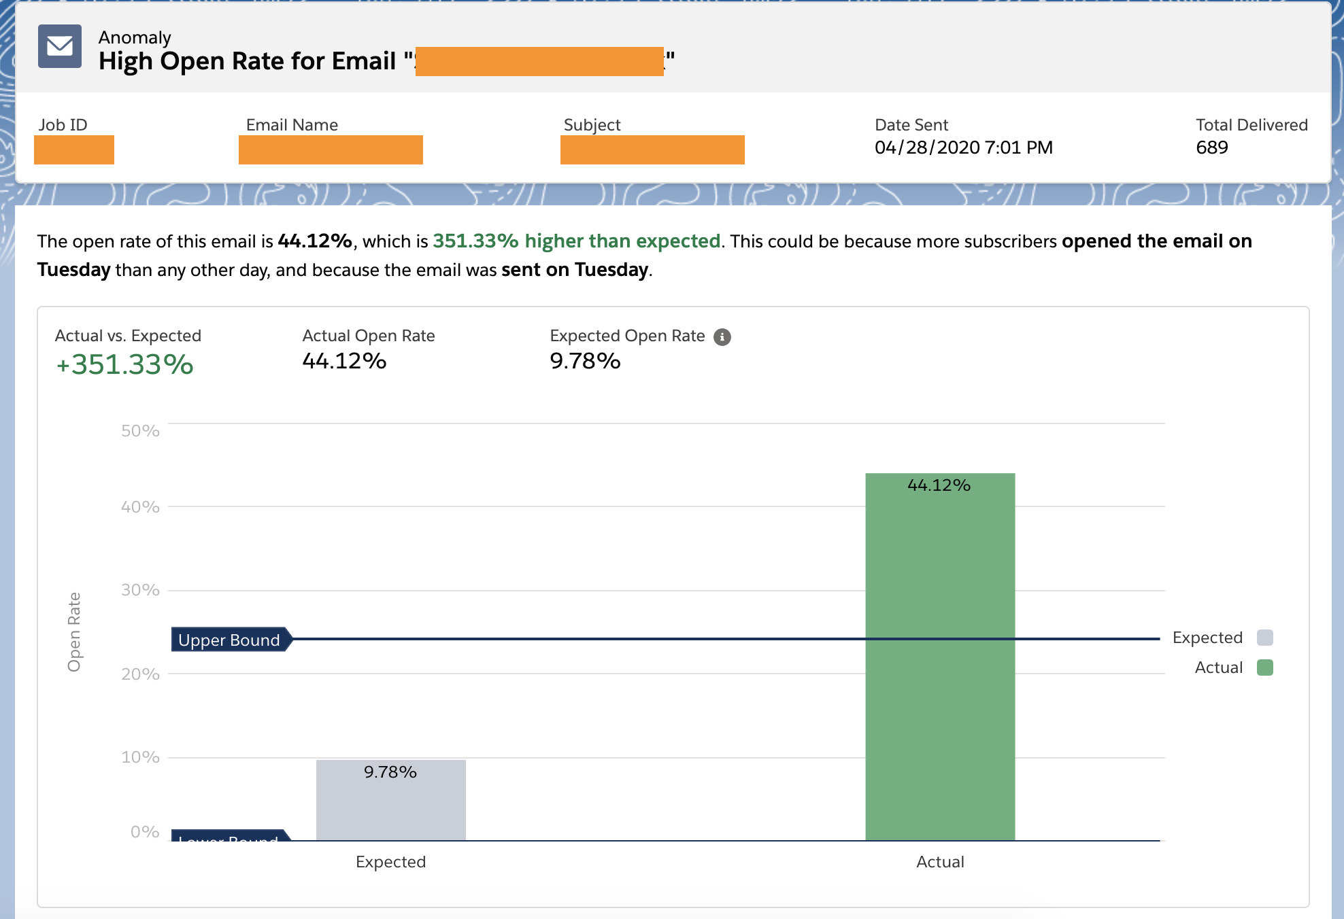Click the Upper Bound line label
Viewport: 1344px width, 919px height.
[229, 640]
